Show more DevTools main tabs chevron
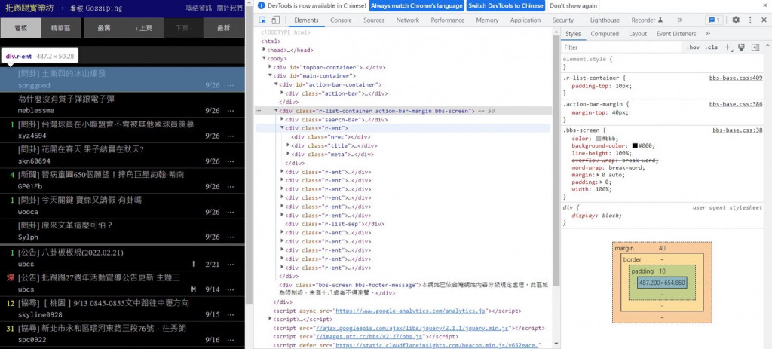This screenshot has height=349, width=772. pos(679,20)
